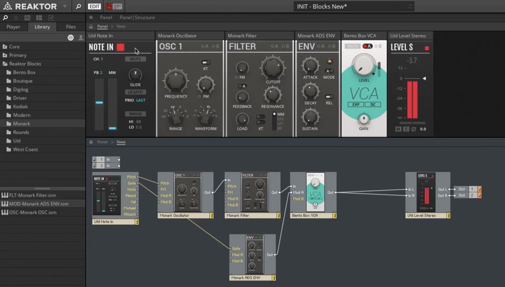505x287 pixels.
Task: Click the pitch bend PB slider
Action: pyautogui.click(x=99, y=104)
